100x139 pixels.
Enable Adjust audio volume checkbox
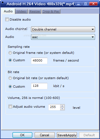pyautogui.click(x=10, y=107)
